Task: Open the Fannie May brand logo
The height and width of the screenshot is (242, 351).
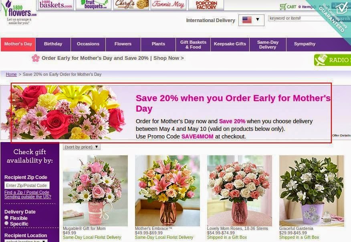Action: [x=168, y=5]
